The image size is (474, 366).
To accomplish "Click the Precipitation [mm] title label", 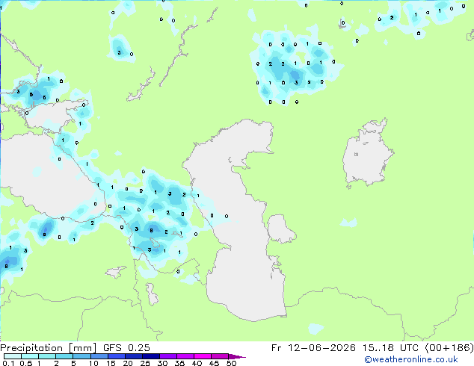I will coord(49,348).
